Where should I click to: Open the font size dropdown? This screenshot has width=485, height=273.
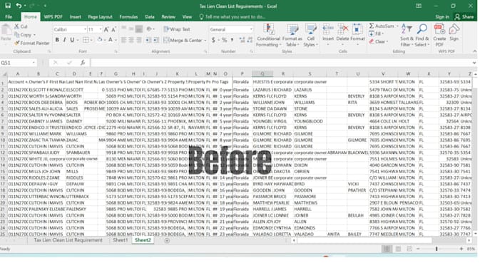(101, 29)
